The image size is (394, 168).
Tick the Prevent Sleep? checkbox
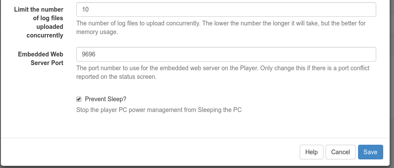tap(79, 99)
